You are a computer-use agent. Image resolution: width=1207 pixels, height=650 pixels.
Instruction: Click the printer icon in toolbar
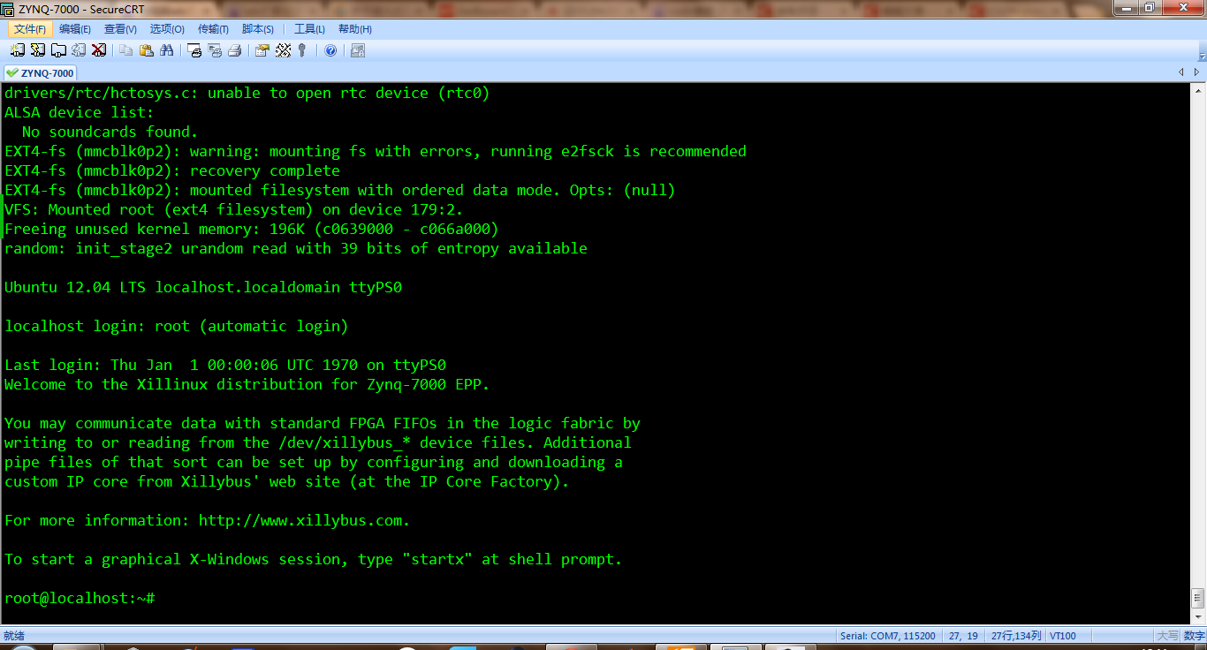click(x=235, y=50)
